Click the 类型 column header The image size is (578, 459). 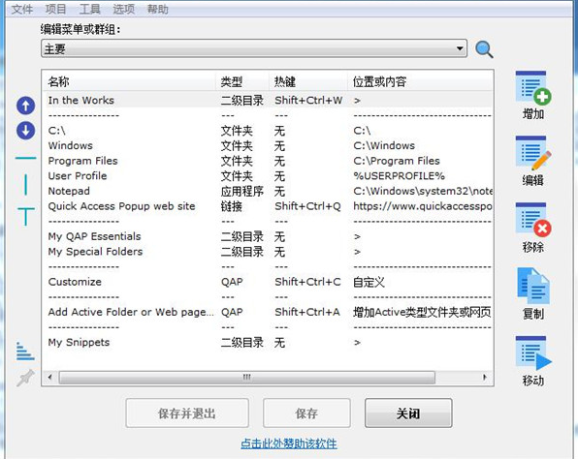242,81
